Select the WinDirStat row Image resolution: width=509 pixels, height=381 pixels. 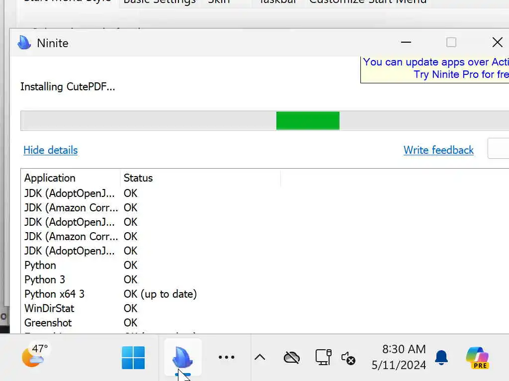click(49, 308)
